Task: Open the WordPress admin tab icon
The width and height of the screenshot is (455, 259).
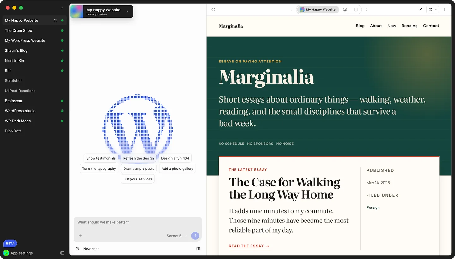Action: [345, 9]
